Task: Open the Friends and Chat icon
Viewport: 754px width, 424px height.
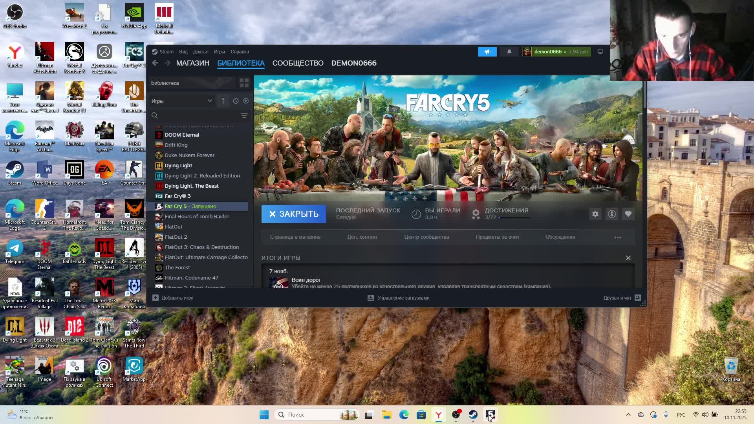Action: pyautogui.click(x=638, y=298)
